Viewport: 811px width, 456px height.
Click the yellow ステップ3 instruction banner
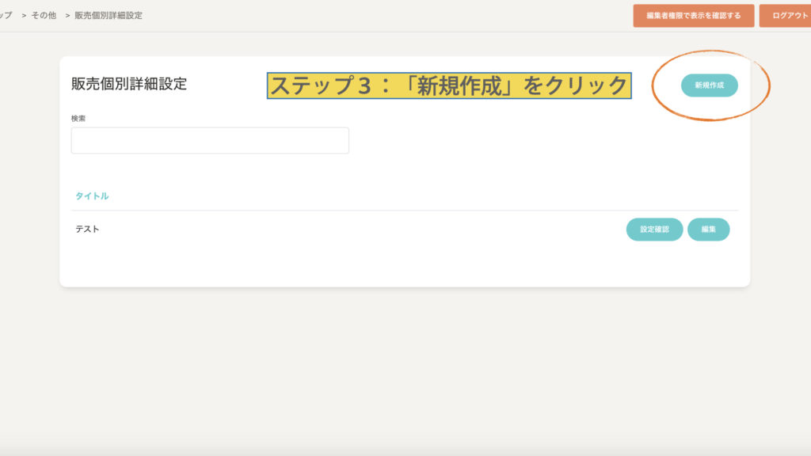tap(449, 85)
